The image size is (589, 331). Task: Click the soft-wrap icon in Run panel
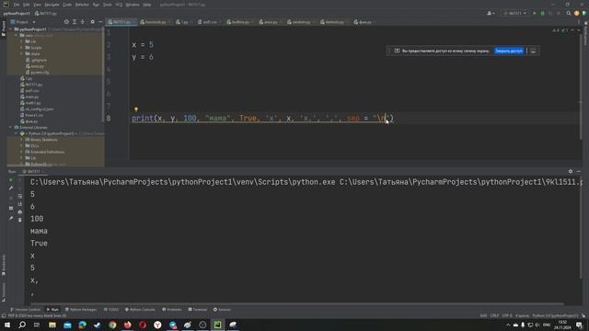[x=20, y=196]
